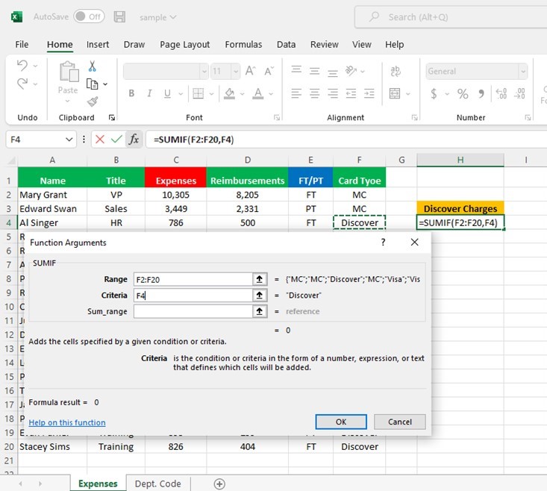Screen dimensions: 547x491
Task: Open the File menu
Action: pos(22,45)
